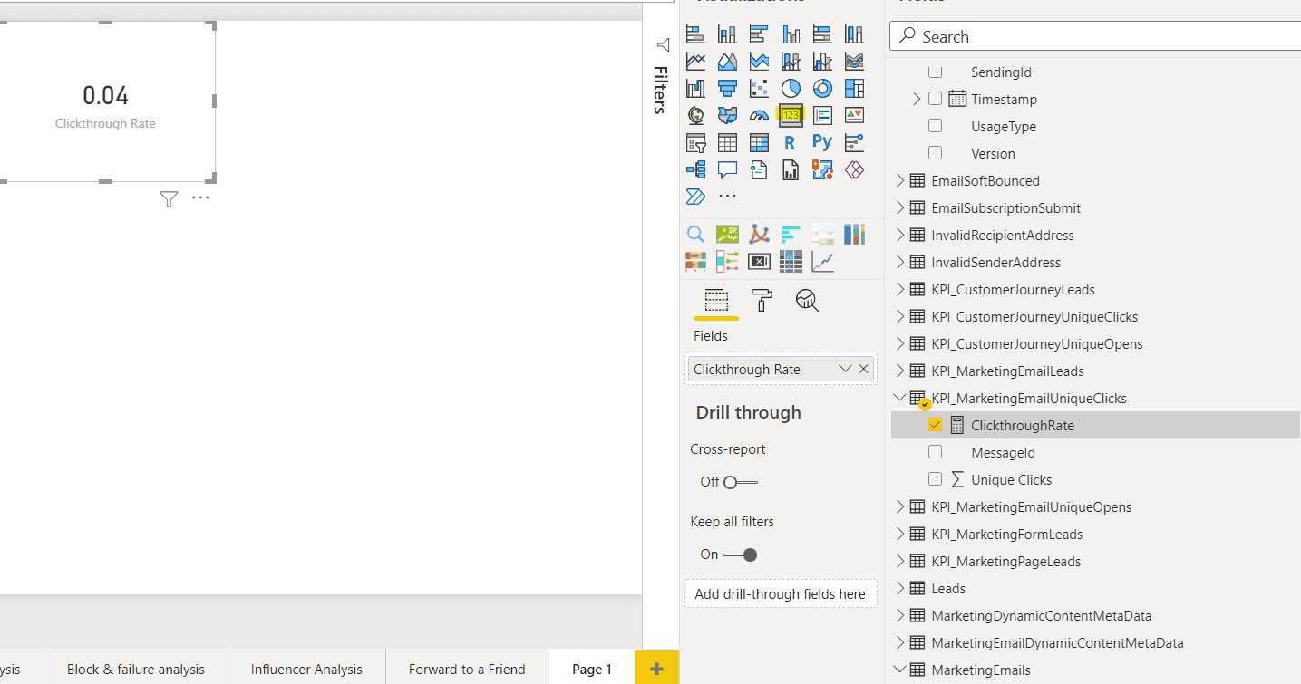The image size is (1301, 684).
Task: Select the Slicer visualization
Action: point(694,142)
